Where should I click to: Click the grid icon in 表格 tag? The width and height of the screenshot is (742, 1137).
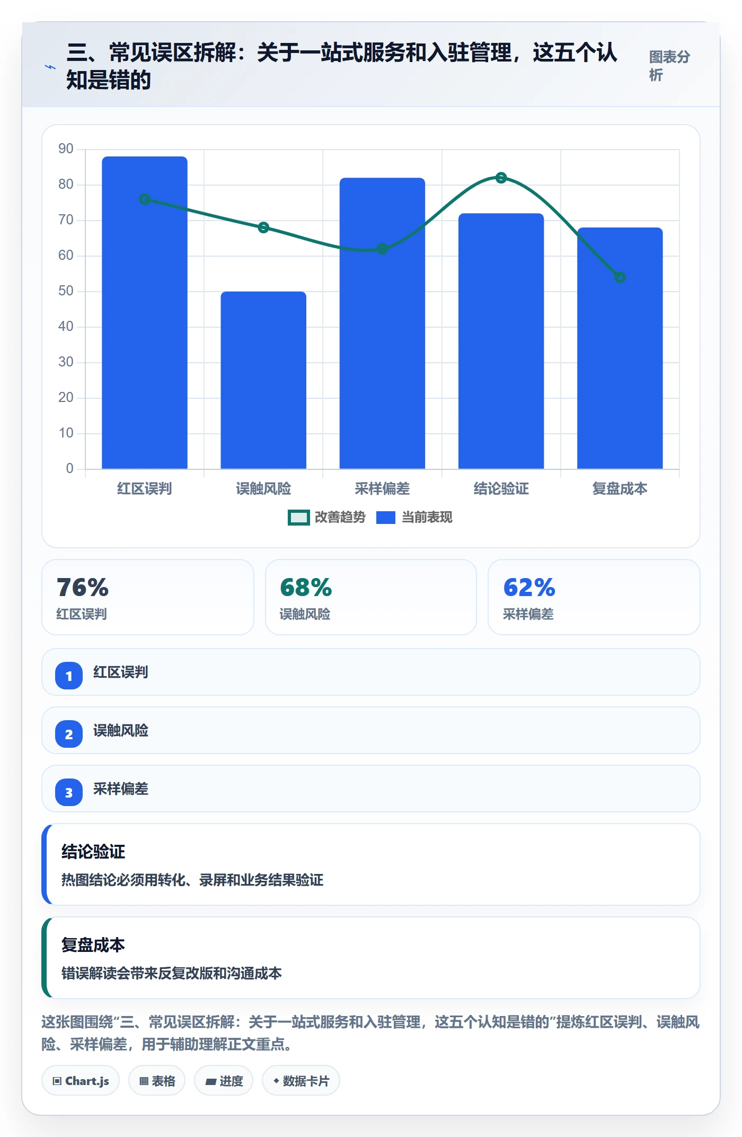(x=144, y=1081)
